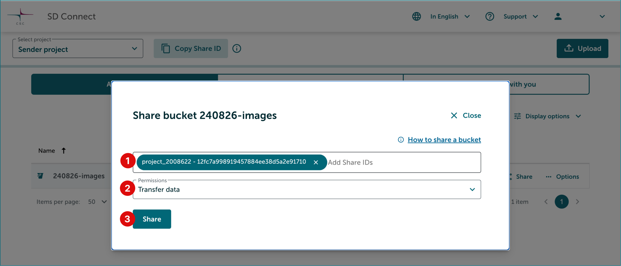Go to previous page arrow
This screenshot has width=621, height=266.
pos(546,202)
